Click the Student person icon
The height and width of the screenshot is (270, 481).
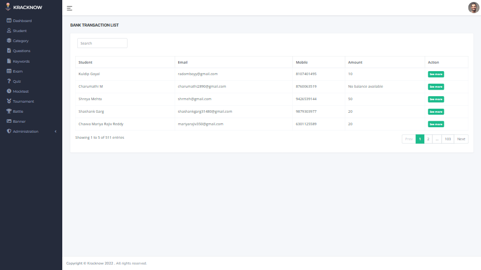(x=9, y=31)
